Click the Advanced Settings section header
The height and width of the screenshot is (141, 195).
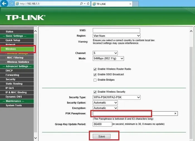[x=17, y=66]
